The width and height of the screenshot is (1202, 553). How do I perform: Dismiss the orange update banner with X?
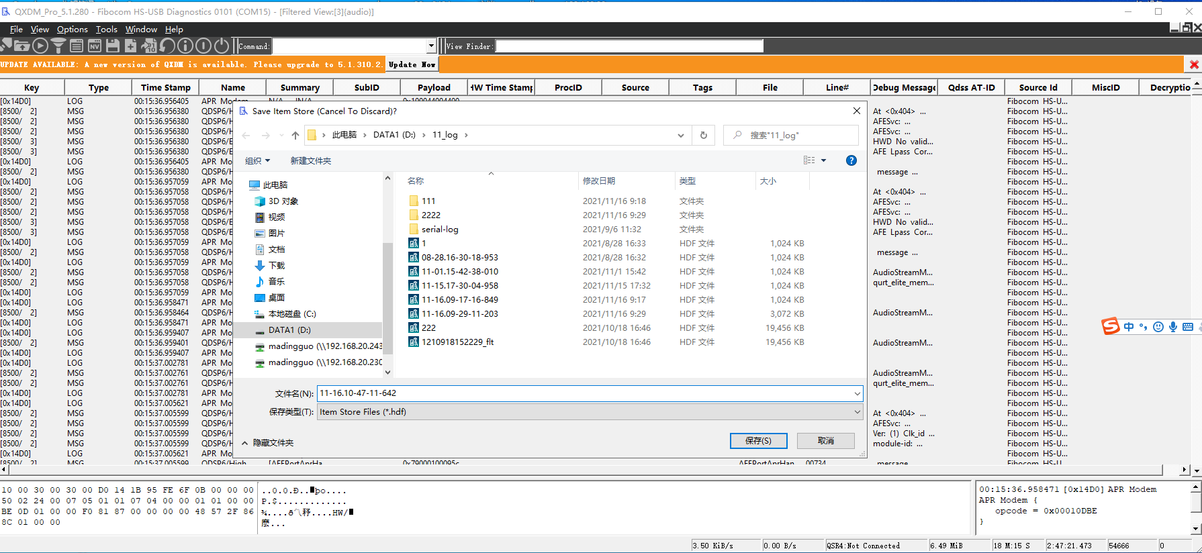[x=1194, y=64]
